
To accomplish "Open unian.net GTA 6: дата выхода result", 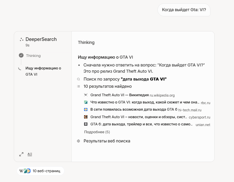I will (141, 124).
